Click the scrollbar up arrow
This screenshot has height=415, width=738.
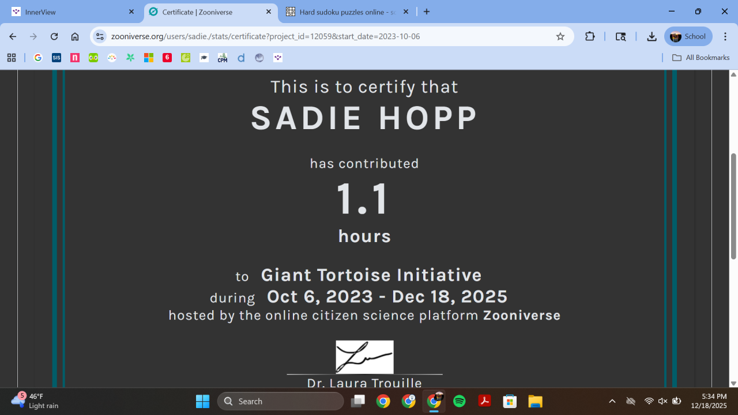(x=733, y=74)
